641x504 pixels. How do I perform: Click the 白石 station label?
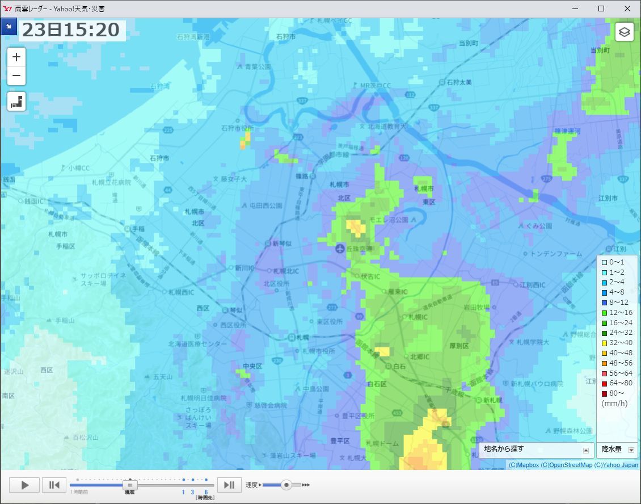click(x=399, y=367)
